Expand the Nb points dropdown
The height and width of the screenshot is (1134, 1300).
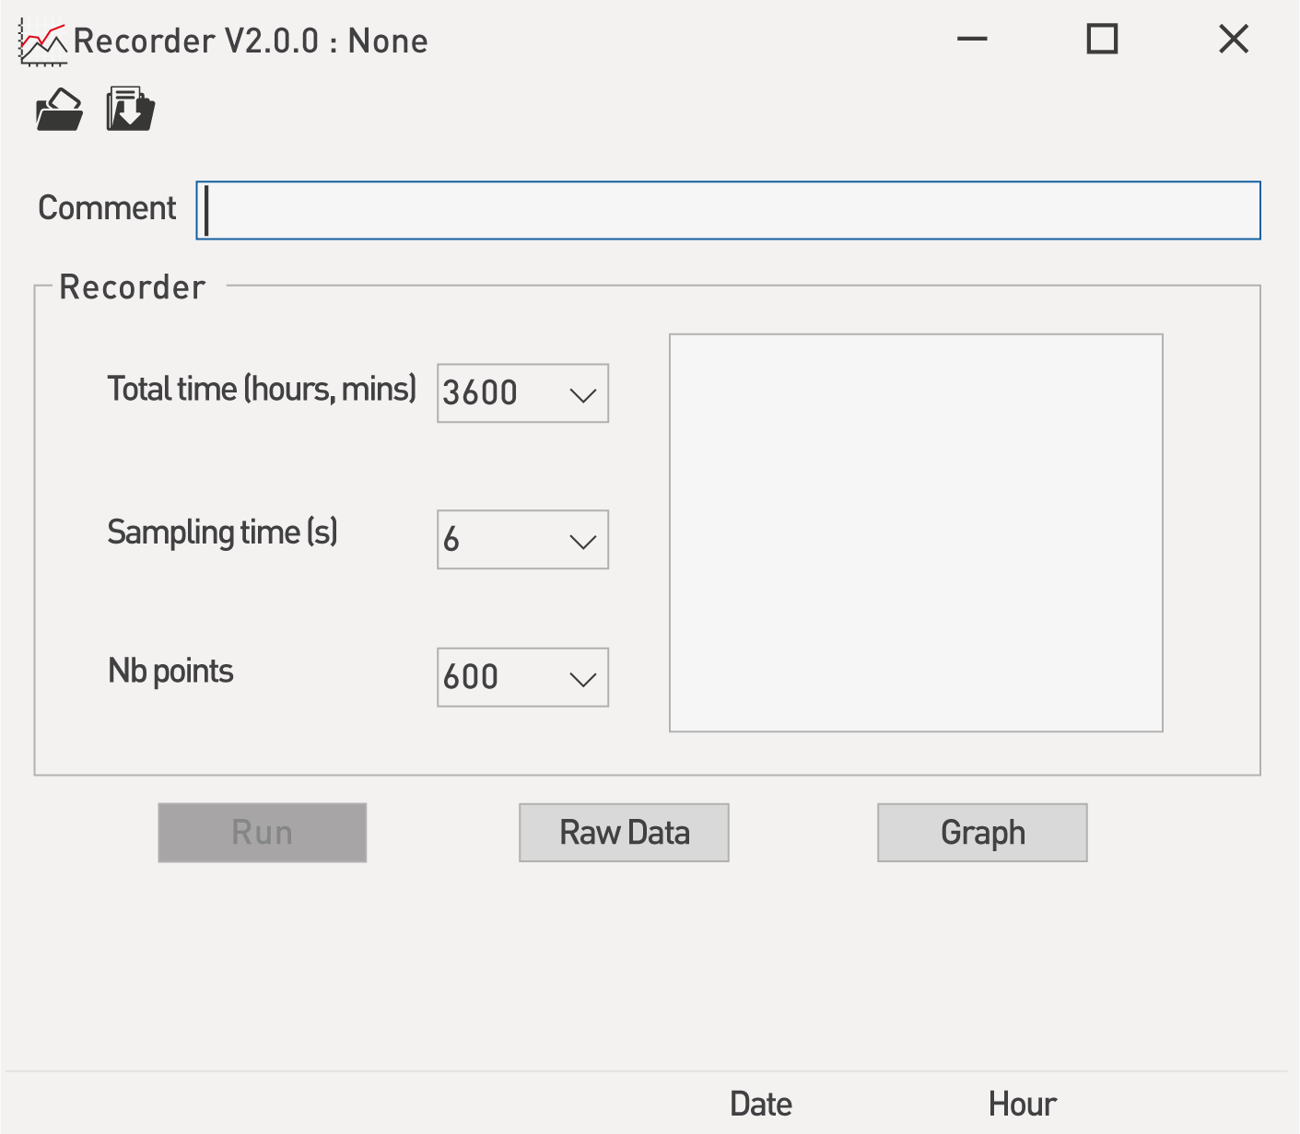(582, 679)
